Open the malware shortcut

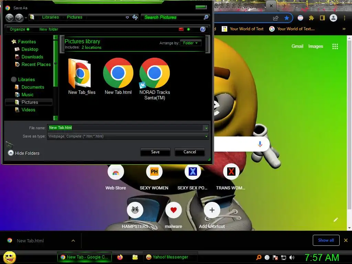tap(173, 216)
